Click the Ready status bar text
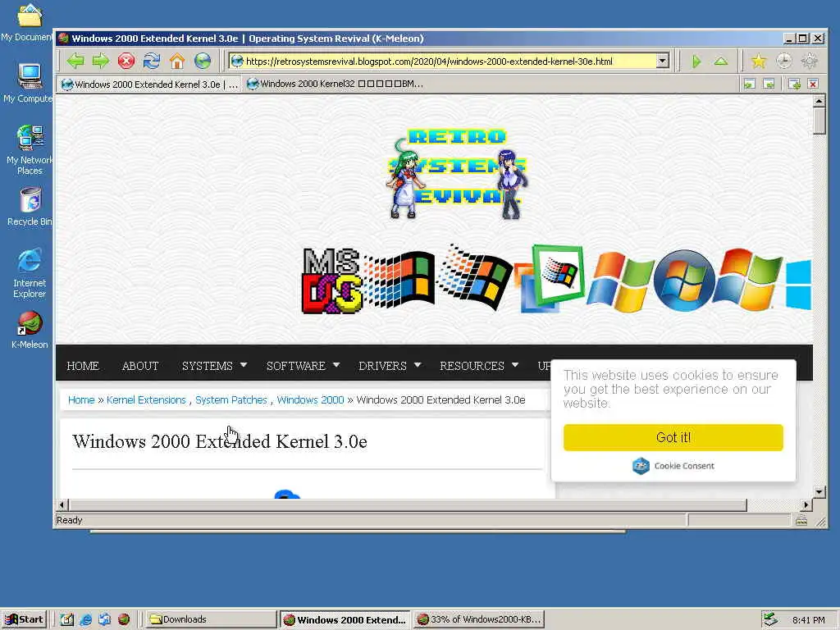The height and width of the screenshot is (630, 840). [70, 520]
